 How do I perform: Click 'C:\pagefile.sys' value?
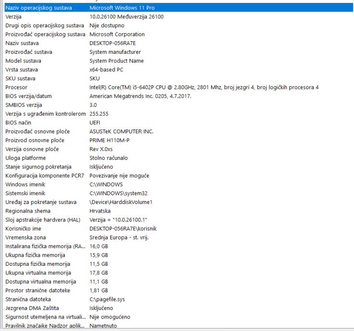107,299
